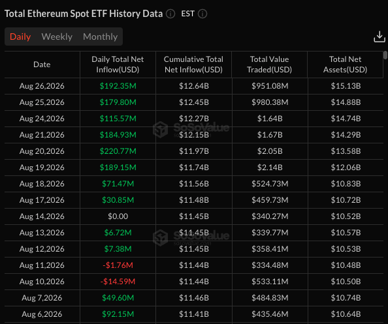Click Cumulative Total Net Inflow header
388x324 pixels.
[193, 65]
